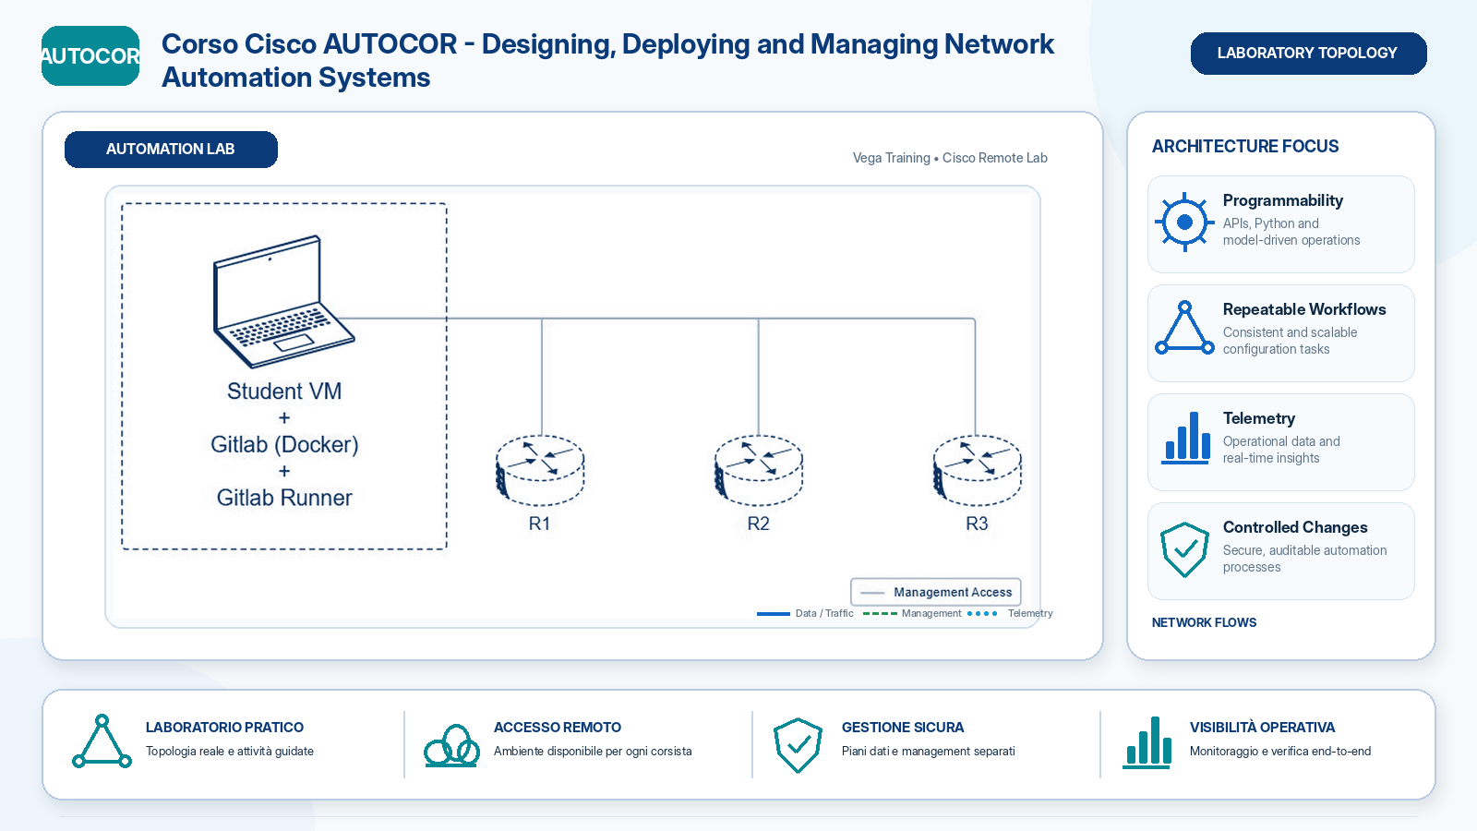Click the Gestione Sicura shield icon
Viewport: 1477px width, 831px height.
(798, 745)
